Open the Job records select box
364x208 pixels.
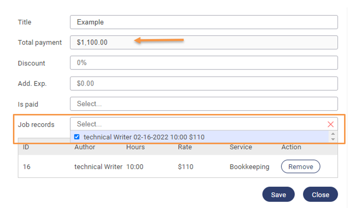200,124
